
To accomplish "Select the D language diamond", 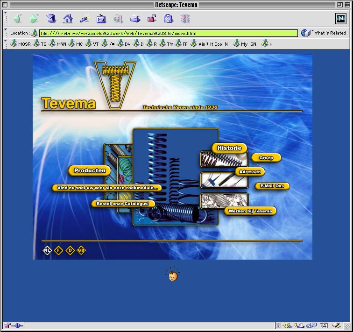I will point(70,250).
